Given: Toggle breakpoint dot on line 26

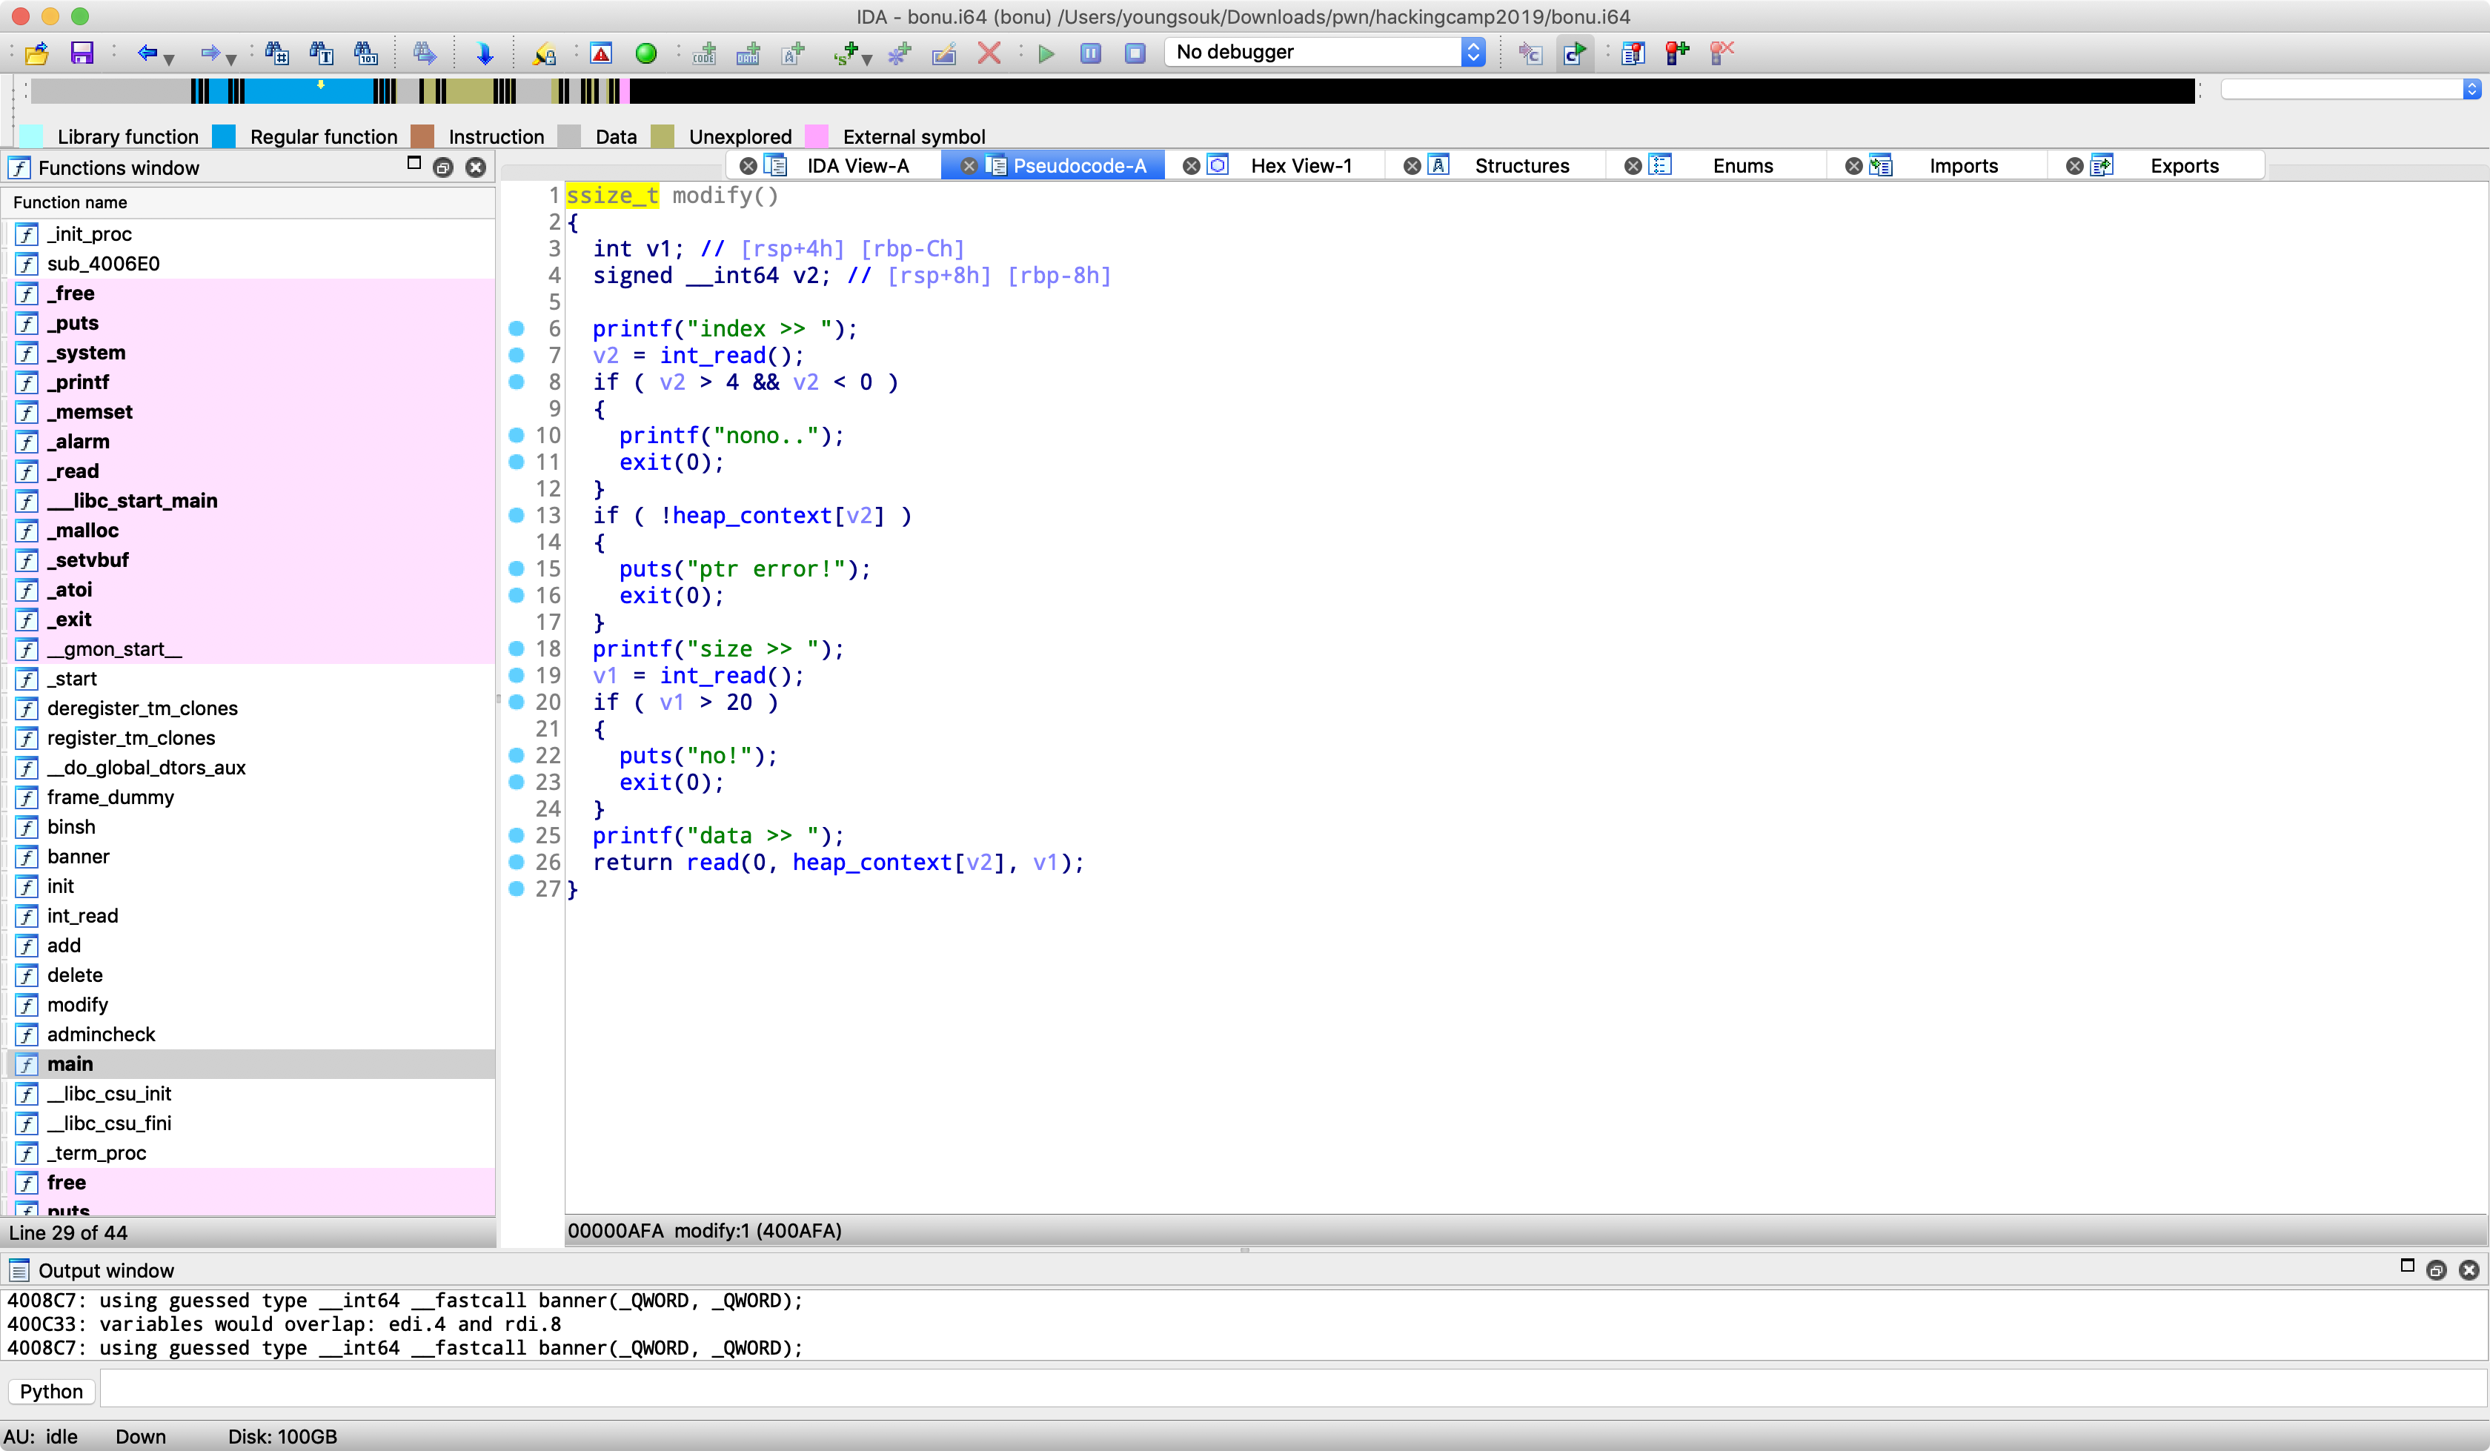Looking at the screenshot, I should (x=516, y=862).
